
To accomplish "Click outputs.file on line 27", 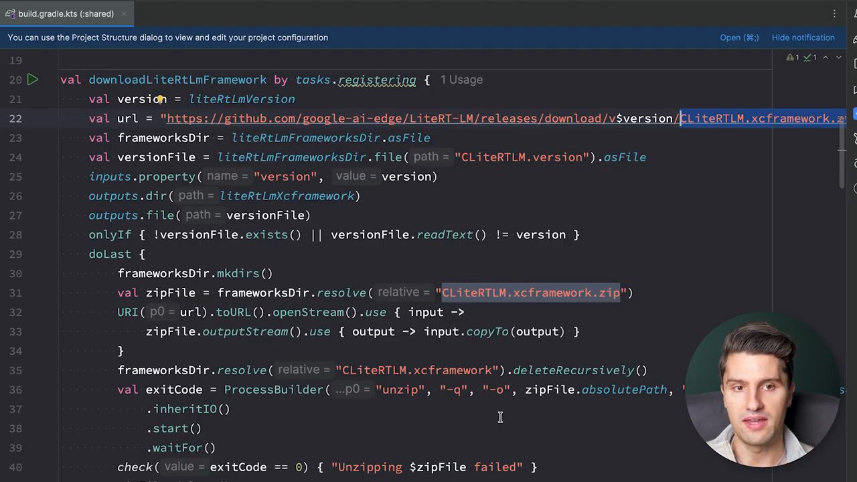I will (x=132, y=216).
